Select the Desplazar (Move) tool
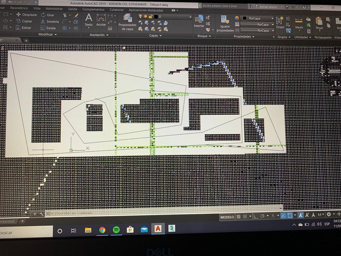This screenshot has width=341, height=256. [27, 15]
